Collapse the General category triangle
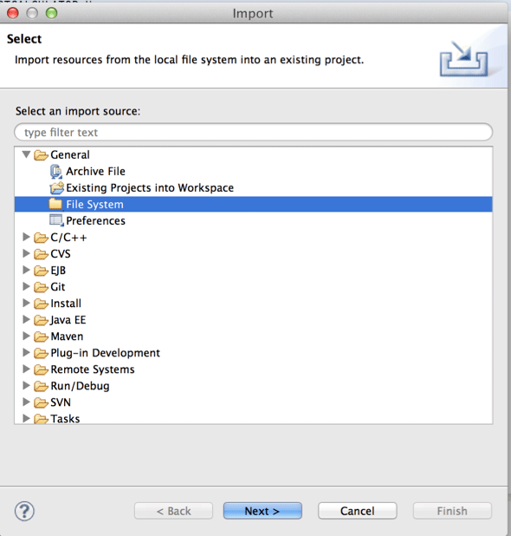 point(26,154)
